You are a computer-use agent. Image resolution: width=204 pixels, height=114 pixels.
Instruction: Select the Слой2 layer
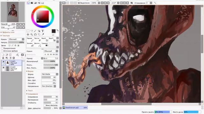pyautogui.click(x=12, y=69)
